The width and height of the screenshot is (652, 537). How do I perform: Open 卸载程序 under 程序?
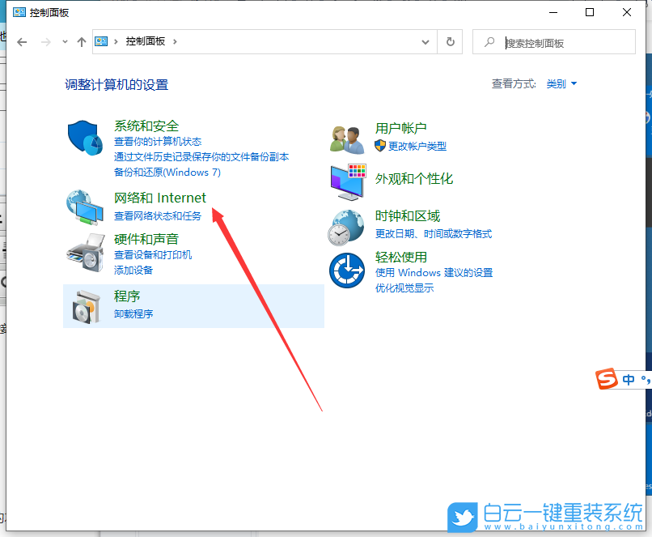[x=135, y=313]
